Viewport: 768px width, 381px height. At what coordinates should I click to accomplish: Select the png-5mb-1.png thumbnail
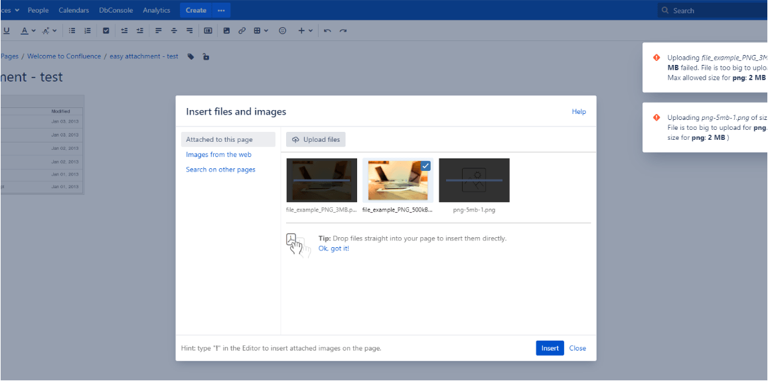pos(474,180)
